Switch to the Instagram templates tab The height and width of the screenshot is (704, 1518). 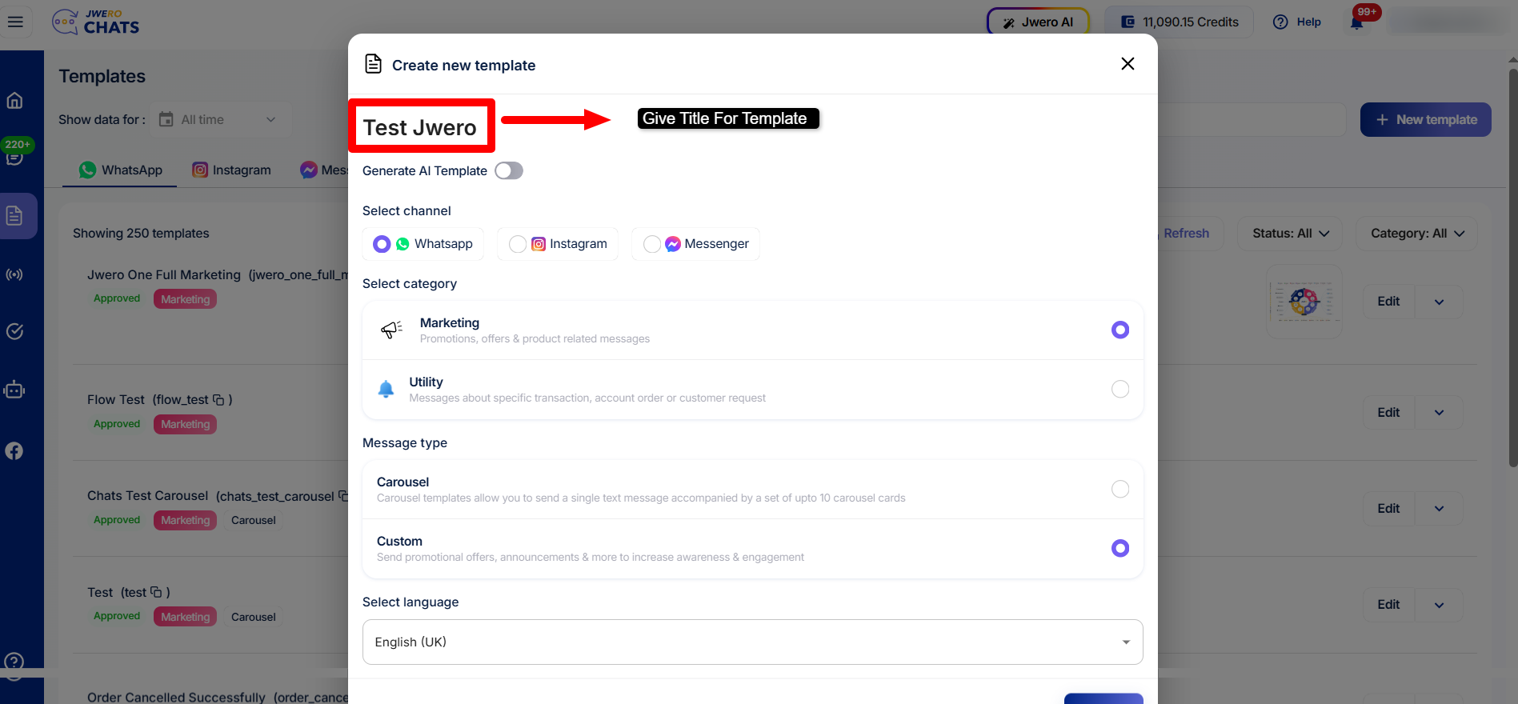click(231, 170)
